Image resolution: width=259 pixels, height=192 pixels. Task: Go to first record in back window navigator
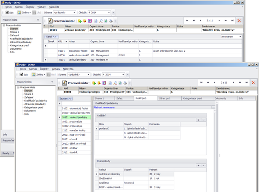click(187, 20)
